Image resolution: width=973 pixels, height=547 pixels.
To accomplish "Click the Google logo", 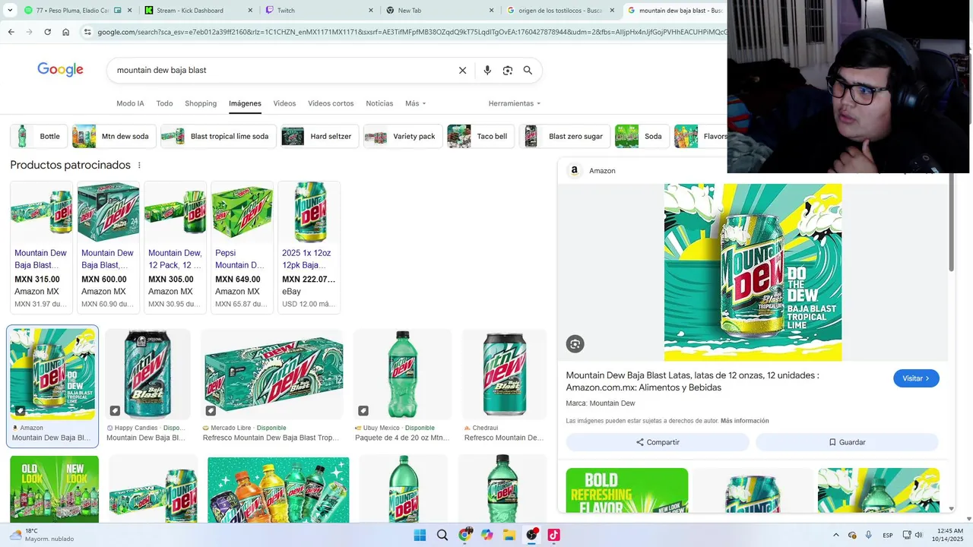I will (x=60, y=70).
